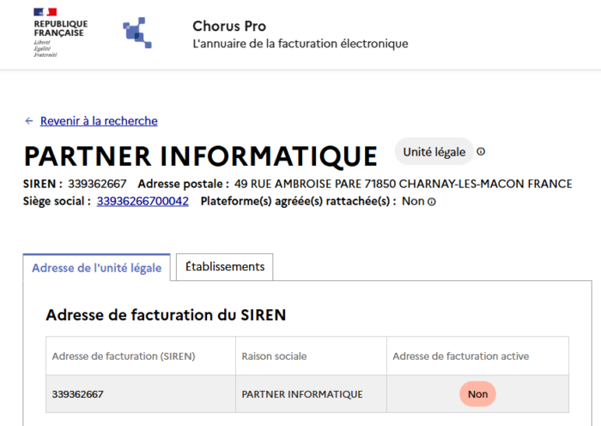Click the info icon next to Unité légale
This screenshot has height=426, width=601.
tap(481, 152)
